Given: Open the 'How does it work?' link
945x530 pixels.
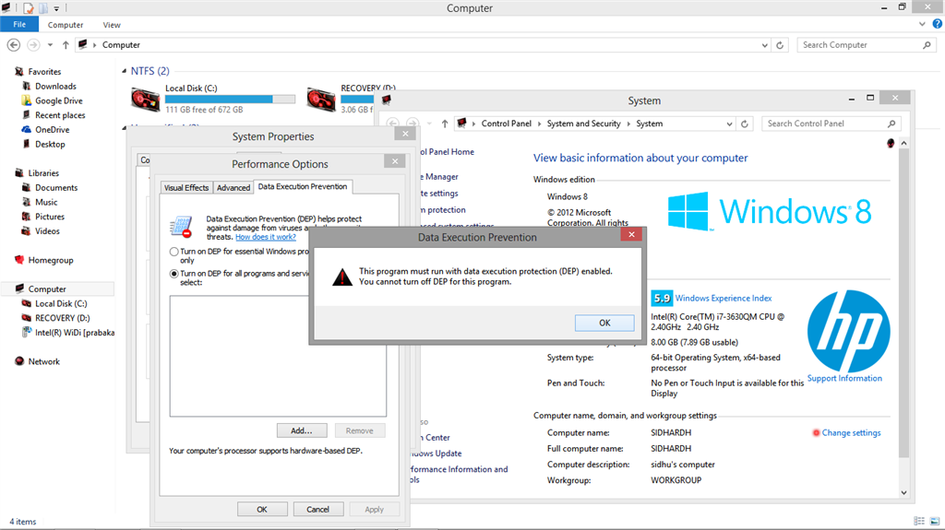Looking at the screenshot, I should tap(265, 237).
